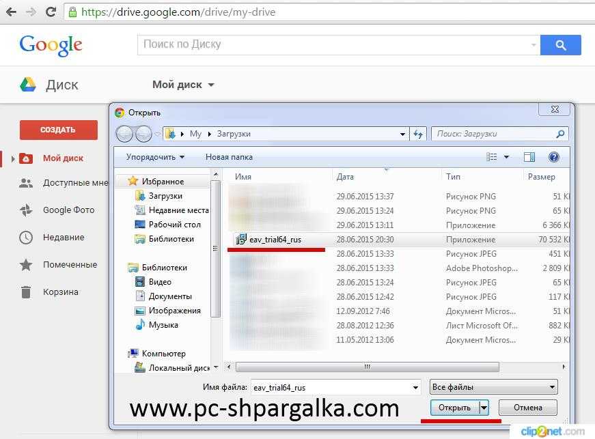The width and height of the screenshot is (595, 439).
Task: Click the browser back arrow
Action: tap(12, 12)
